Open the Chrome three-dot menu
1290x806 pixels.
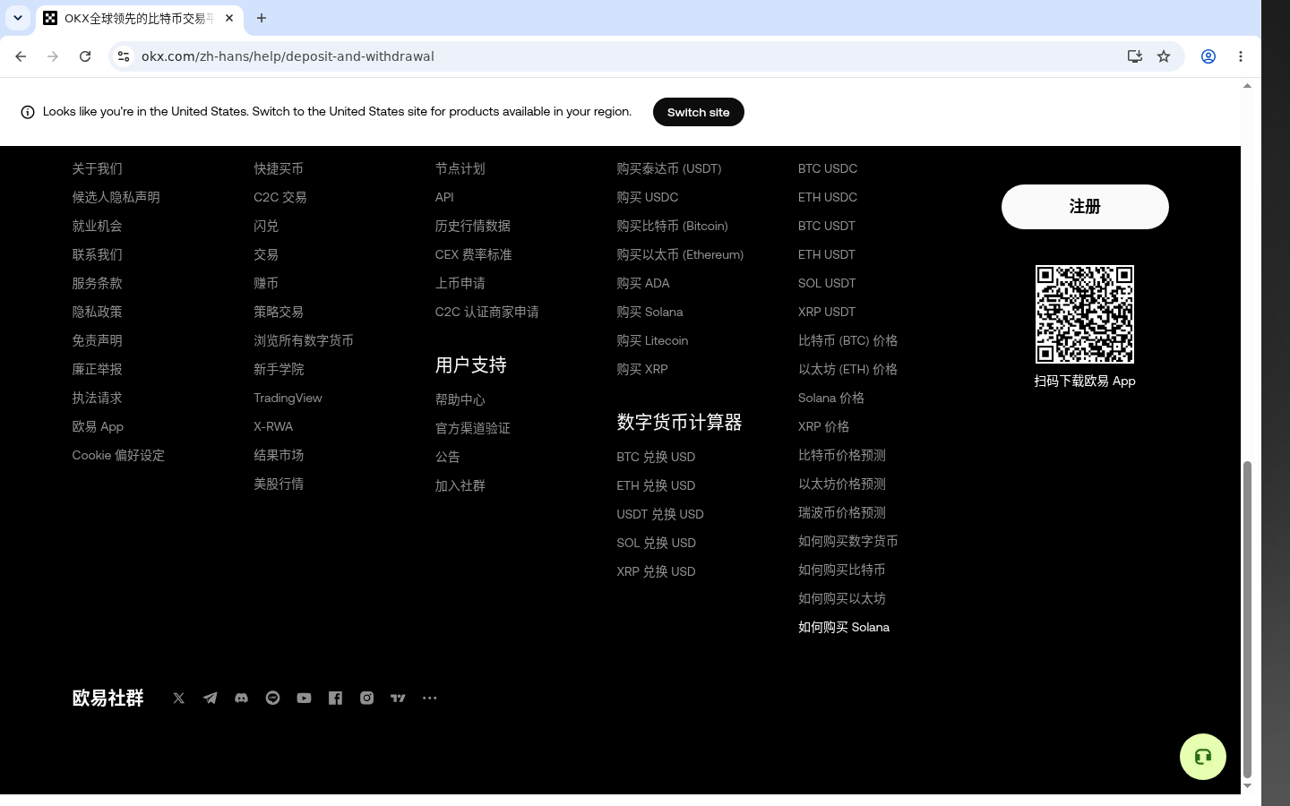[1241, 56]
